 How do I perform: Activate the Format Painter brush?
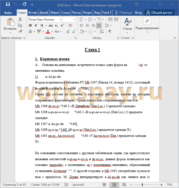20,32
